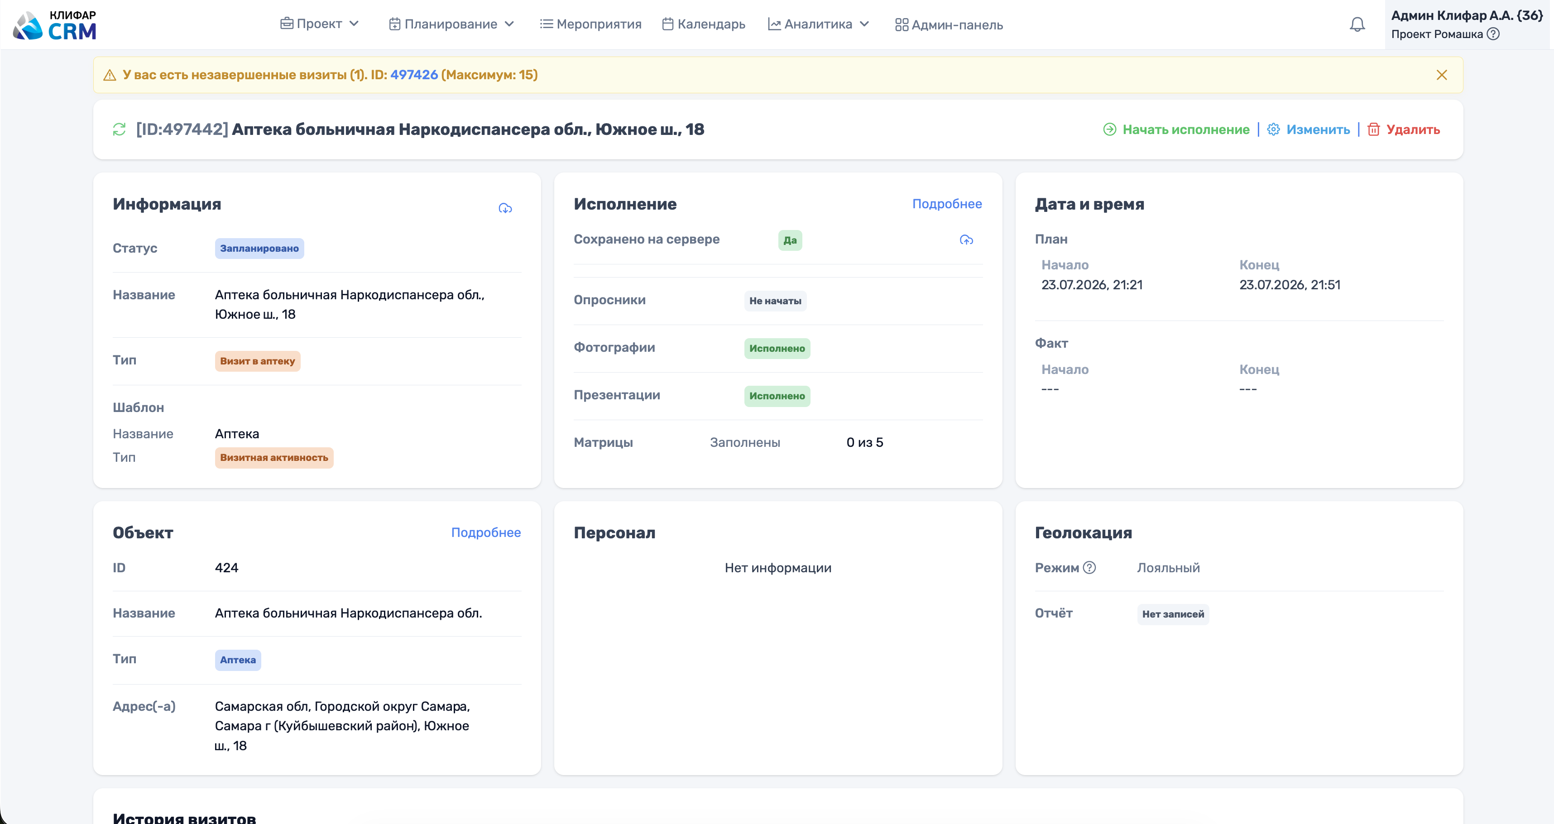Click the 0 из 5 matrices value

point(864,442)
